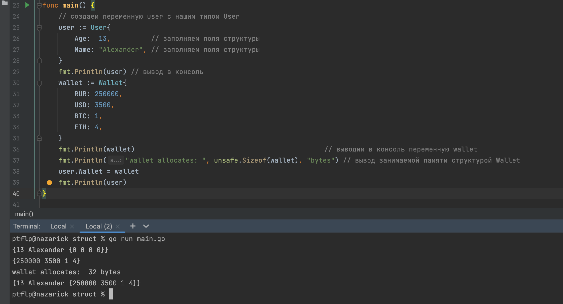The image size is (563, 304).
Task: Expand the a...: parameter hint inlay
Action: [x=116, y=160]
